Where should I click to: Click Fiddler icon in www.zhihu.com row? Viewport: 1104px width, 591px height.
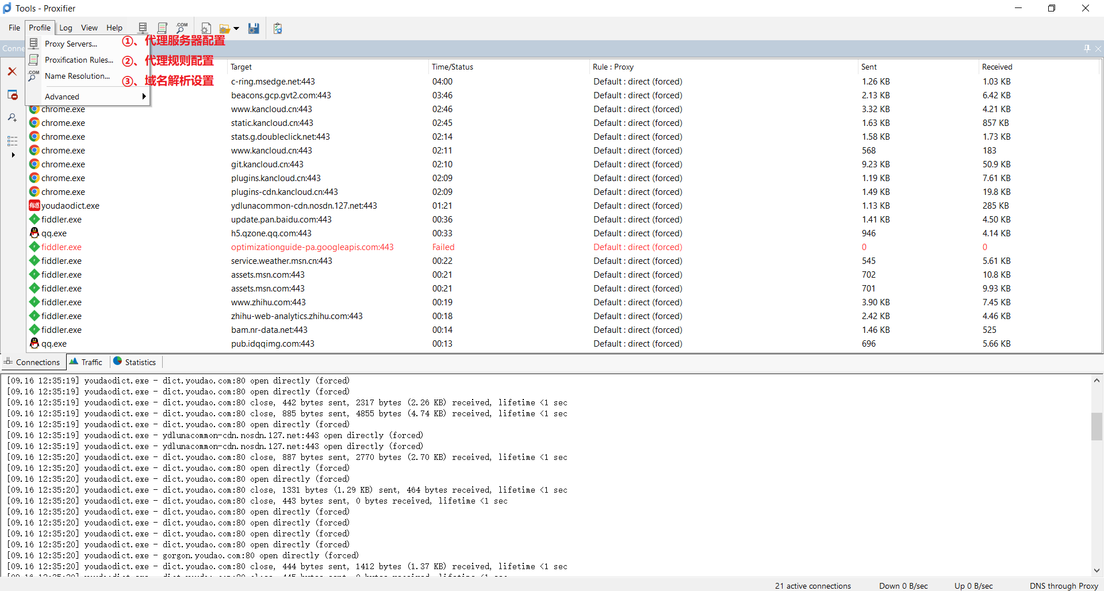click(34, 302)
